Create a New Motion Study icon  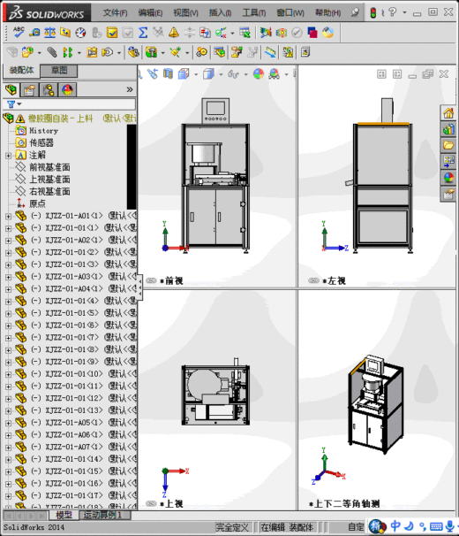tap(201, 52)
